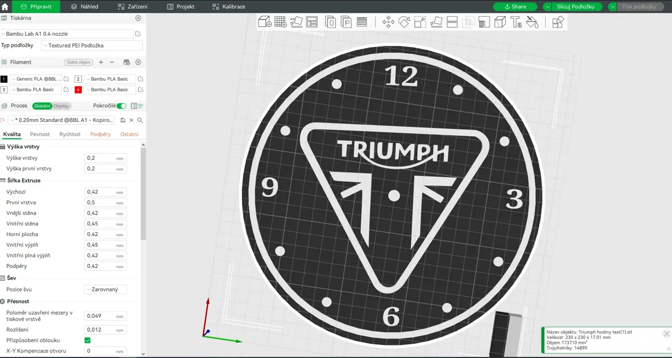Screen dimensions: 672x358
Task: Open Slicuj Podložku dropdown arrow
Action: pos(547,7)
